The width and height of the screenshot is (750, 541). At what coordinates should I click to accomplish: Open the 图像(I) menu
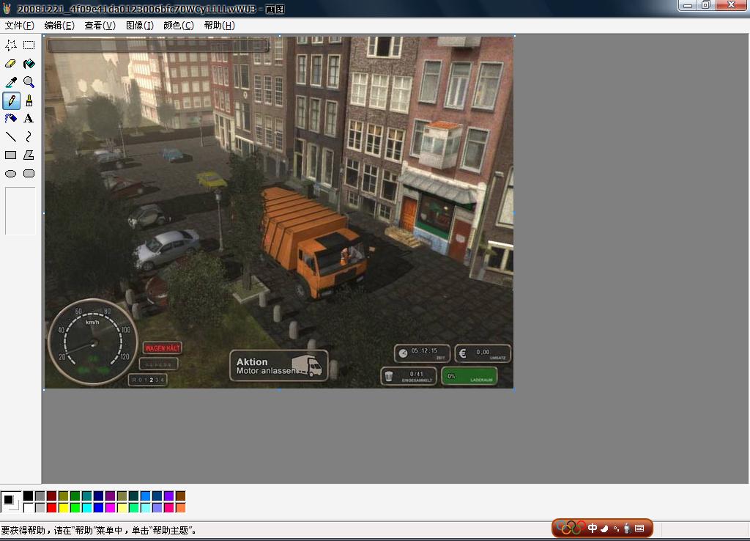pos(139,25)
